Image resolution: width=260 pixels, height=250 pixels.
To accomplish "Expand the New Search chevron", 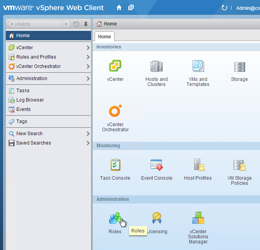I will tap(88, 134).
